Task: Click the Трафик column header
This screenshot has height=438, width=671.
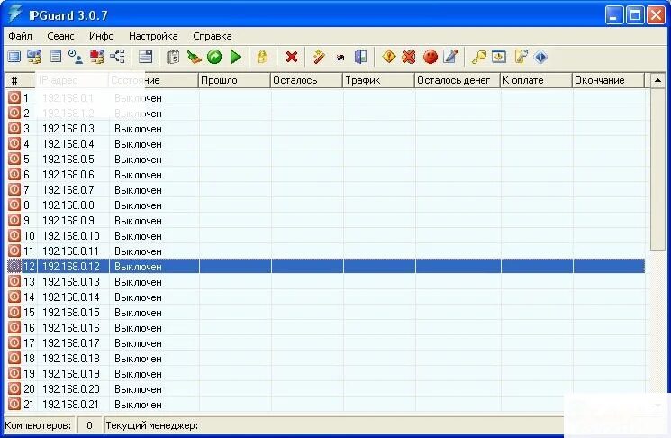Action: [379, 80]
